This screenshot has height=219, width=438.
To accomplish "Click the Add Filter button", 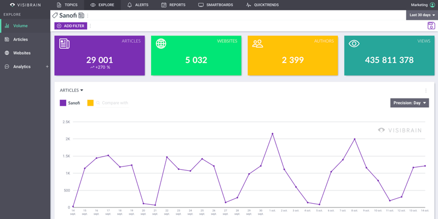I will point(71,26).
